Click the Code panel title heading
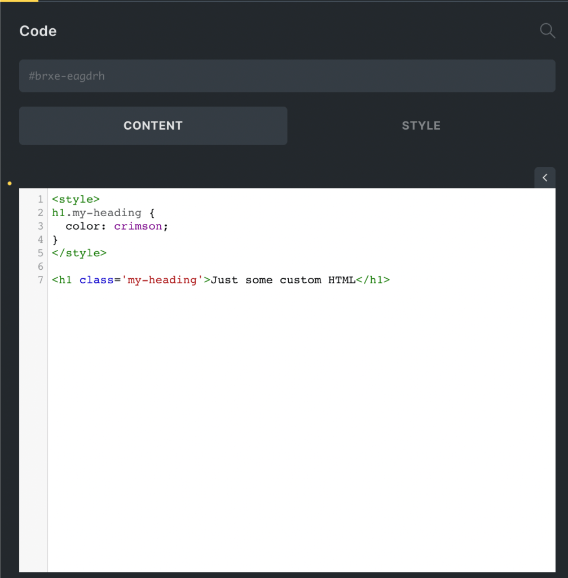Viewport: 568px width, 578px height. point(37,31)
